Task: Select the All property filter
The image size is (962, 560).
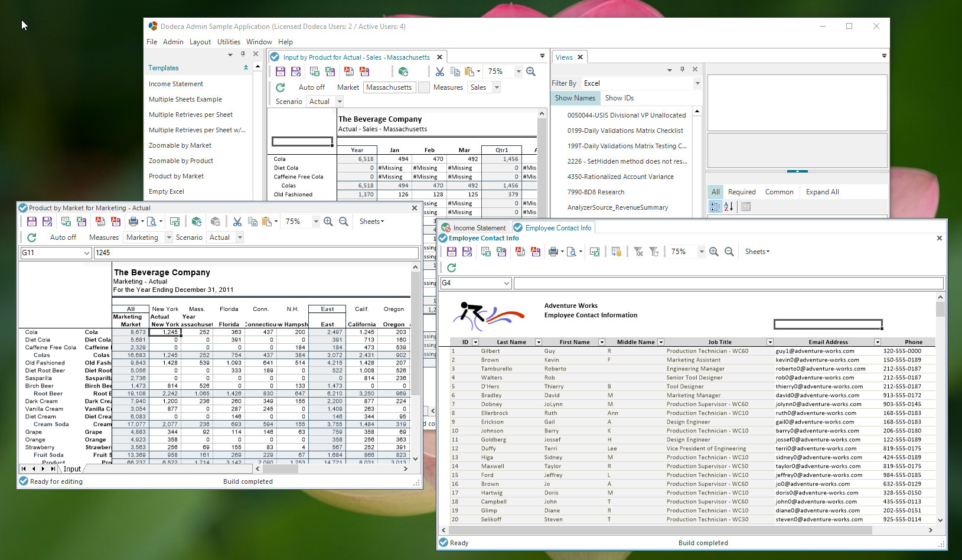Action: pyautogui.click(x=716, y=192)
